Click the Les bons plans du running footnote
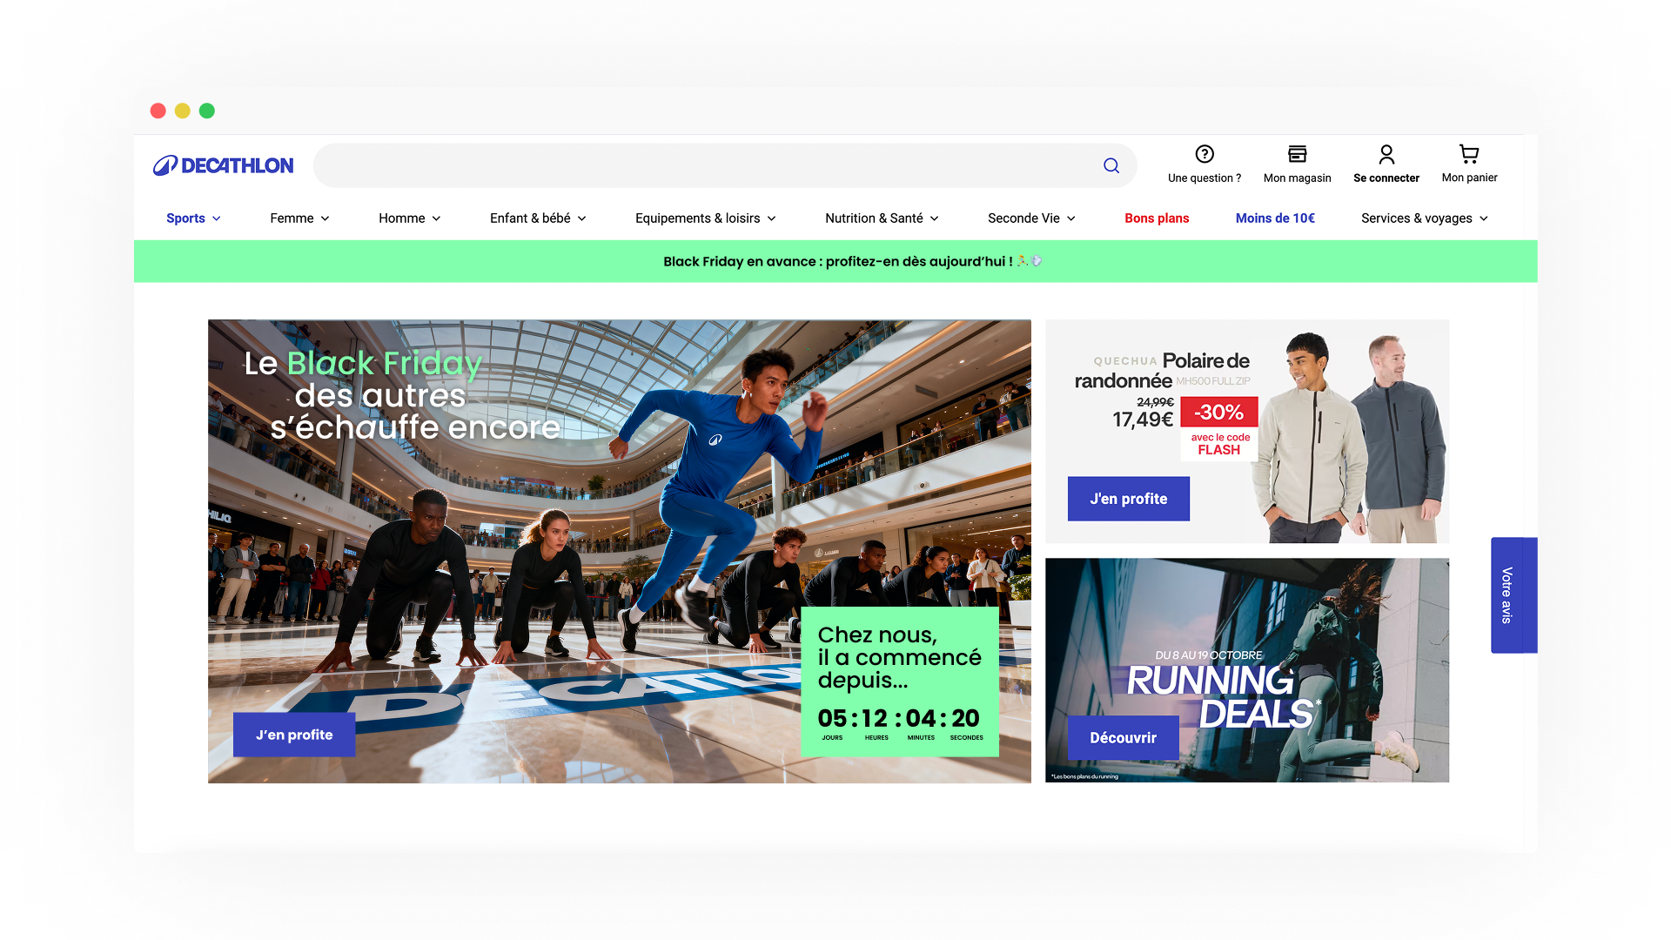The width and height of the screenshot is (1671, 940). [1084, 776]
